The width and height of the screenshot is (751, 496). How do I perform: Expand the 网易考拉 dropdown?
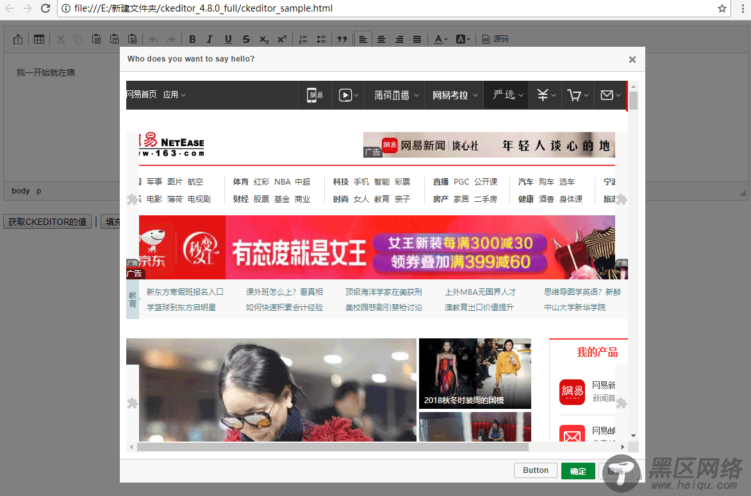pyautogui.click(x=454, y=95)
